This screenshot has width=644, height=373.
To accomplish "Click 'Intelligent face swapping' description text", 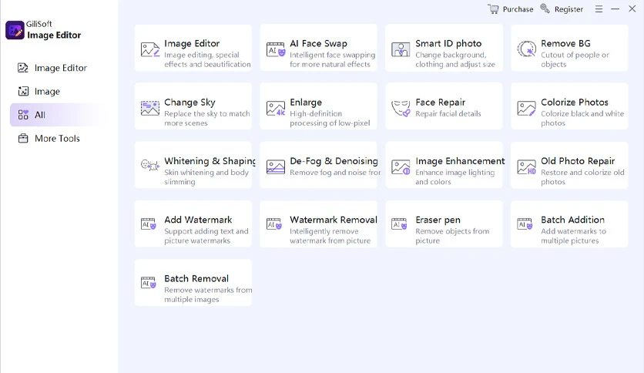I will [x=332, y=55].
